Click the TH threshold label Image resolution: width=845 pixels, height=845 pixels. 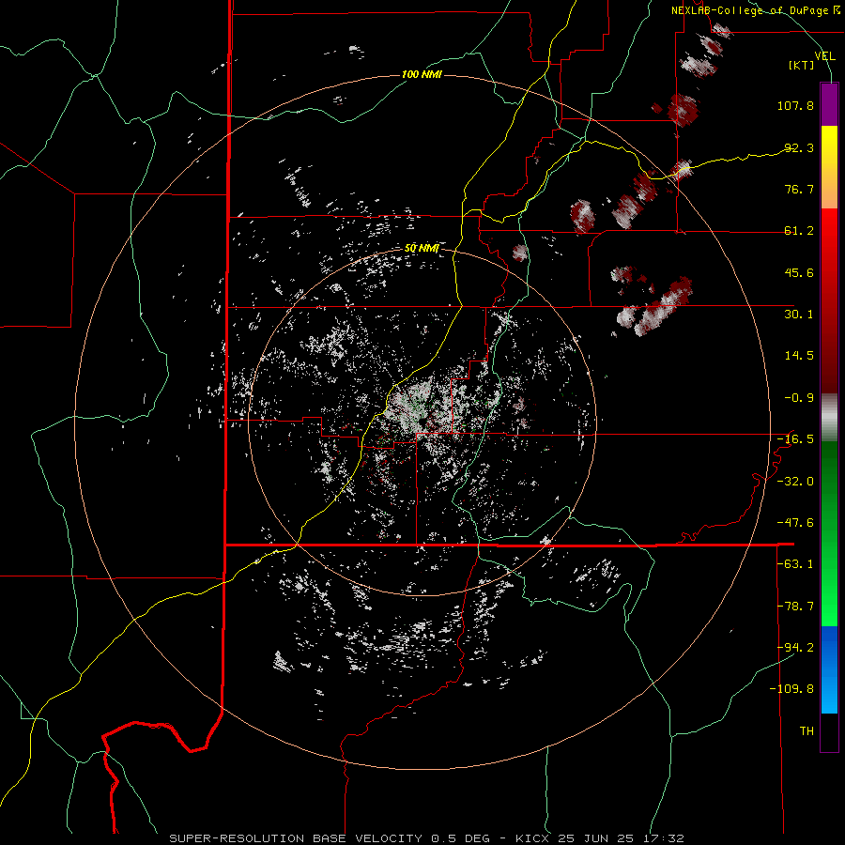807,731
